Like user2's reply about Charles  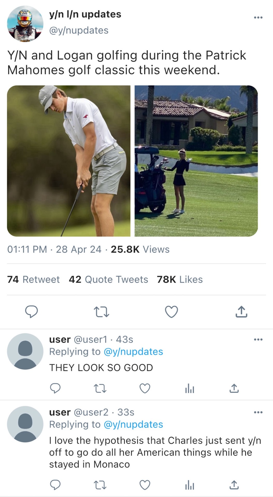coord(145,485)
